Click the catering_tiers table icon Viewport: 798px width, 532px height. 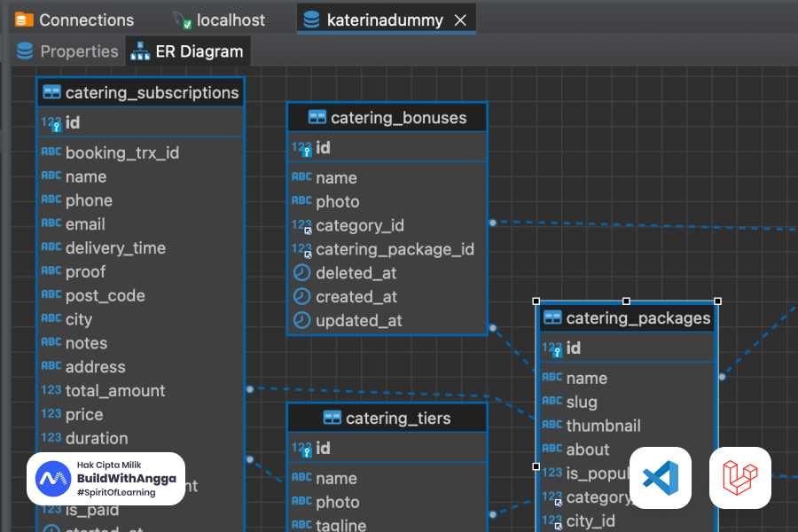click(x=332, y=418)
